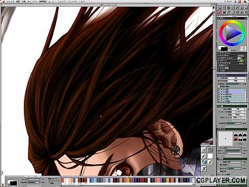Pick the bottom-middle brush tip profile
This screenshot has width=249, height=187.
[x=240, y=139]
